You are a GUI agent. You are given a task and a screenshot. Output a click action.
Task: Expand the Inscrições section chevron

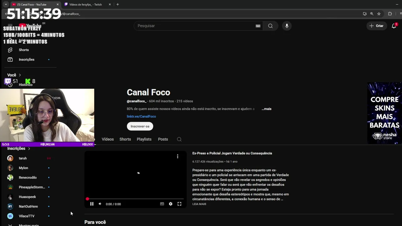pyautogui.click(x=29, y=148)
